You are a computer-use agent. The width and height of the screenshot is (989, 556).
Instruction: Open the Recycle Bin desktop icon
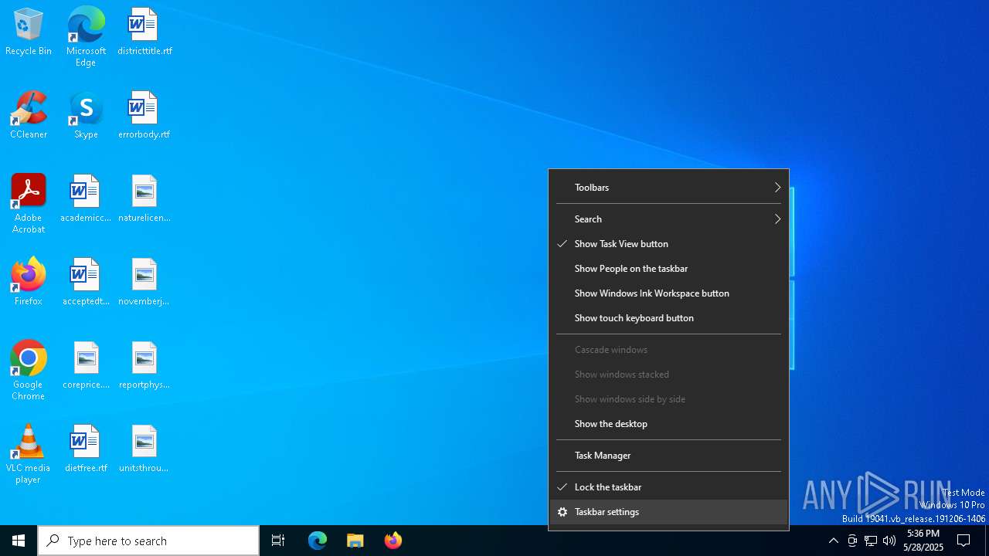tap(29, 32)
